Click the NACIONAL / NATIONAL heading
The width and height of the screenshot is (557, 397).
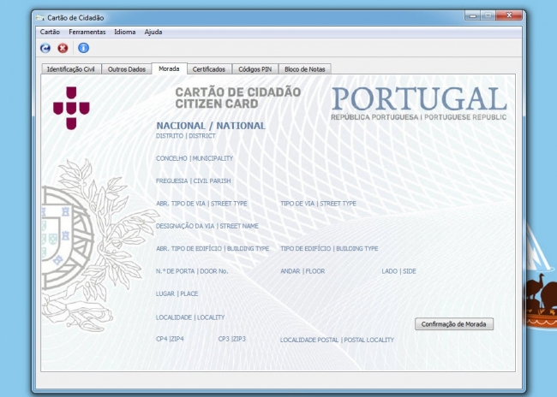211,126
